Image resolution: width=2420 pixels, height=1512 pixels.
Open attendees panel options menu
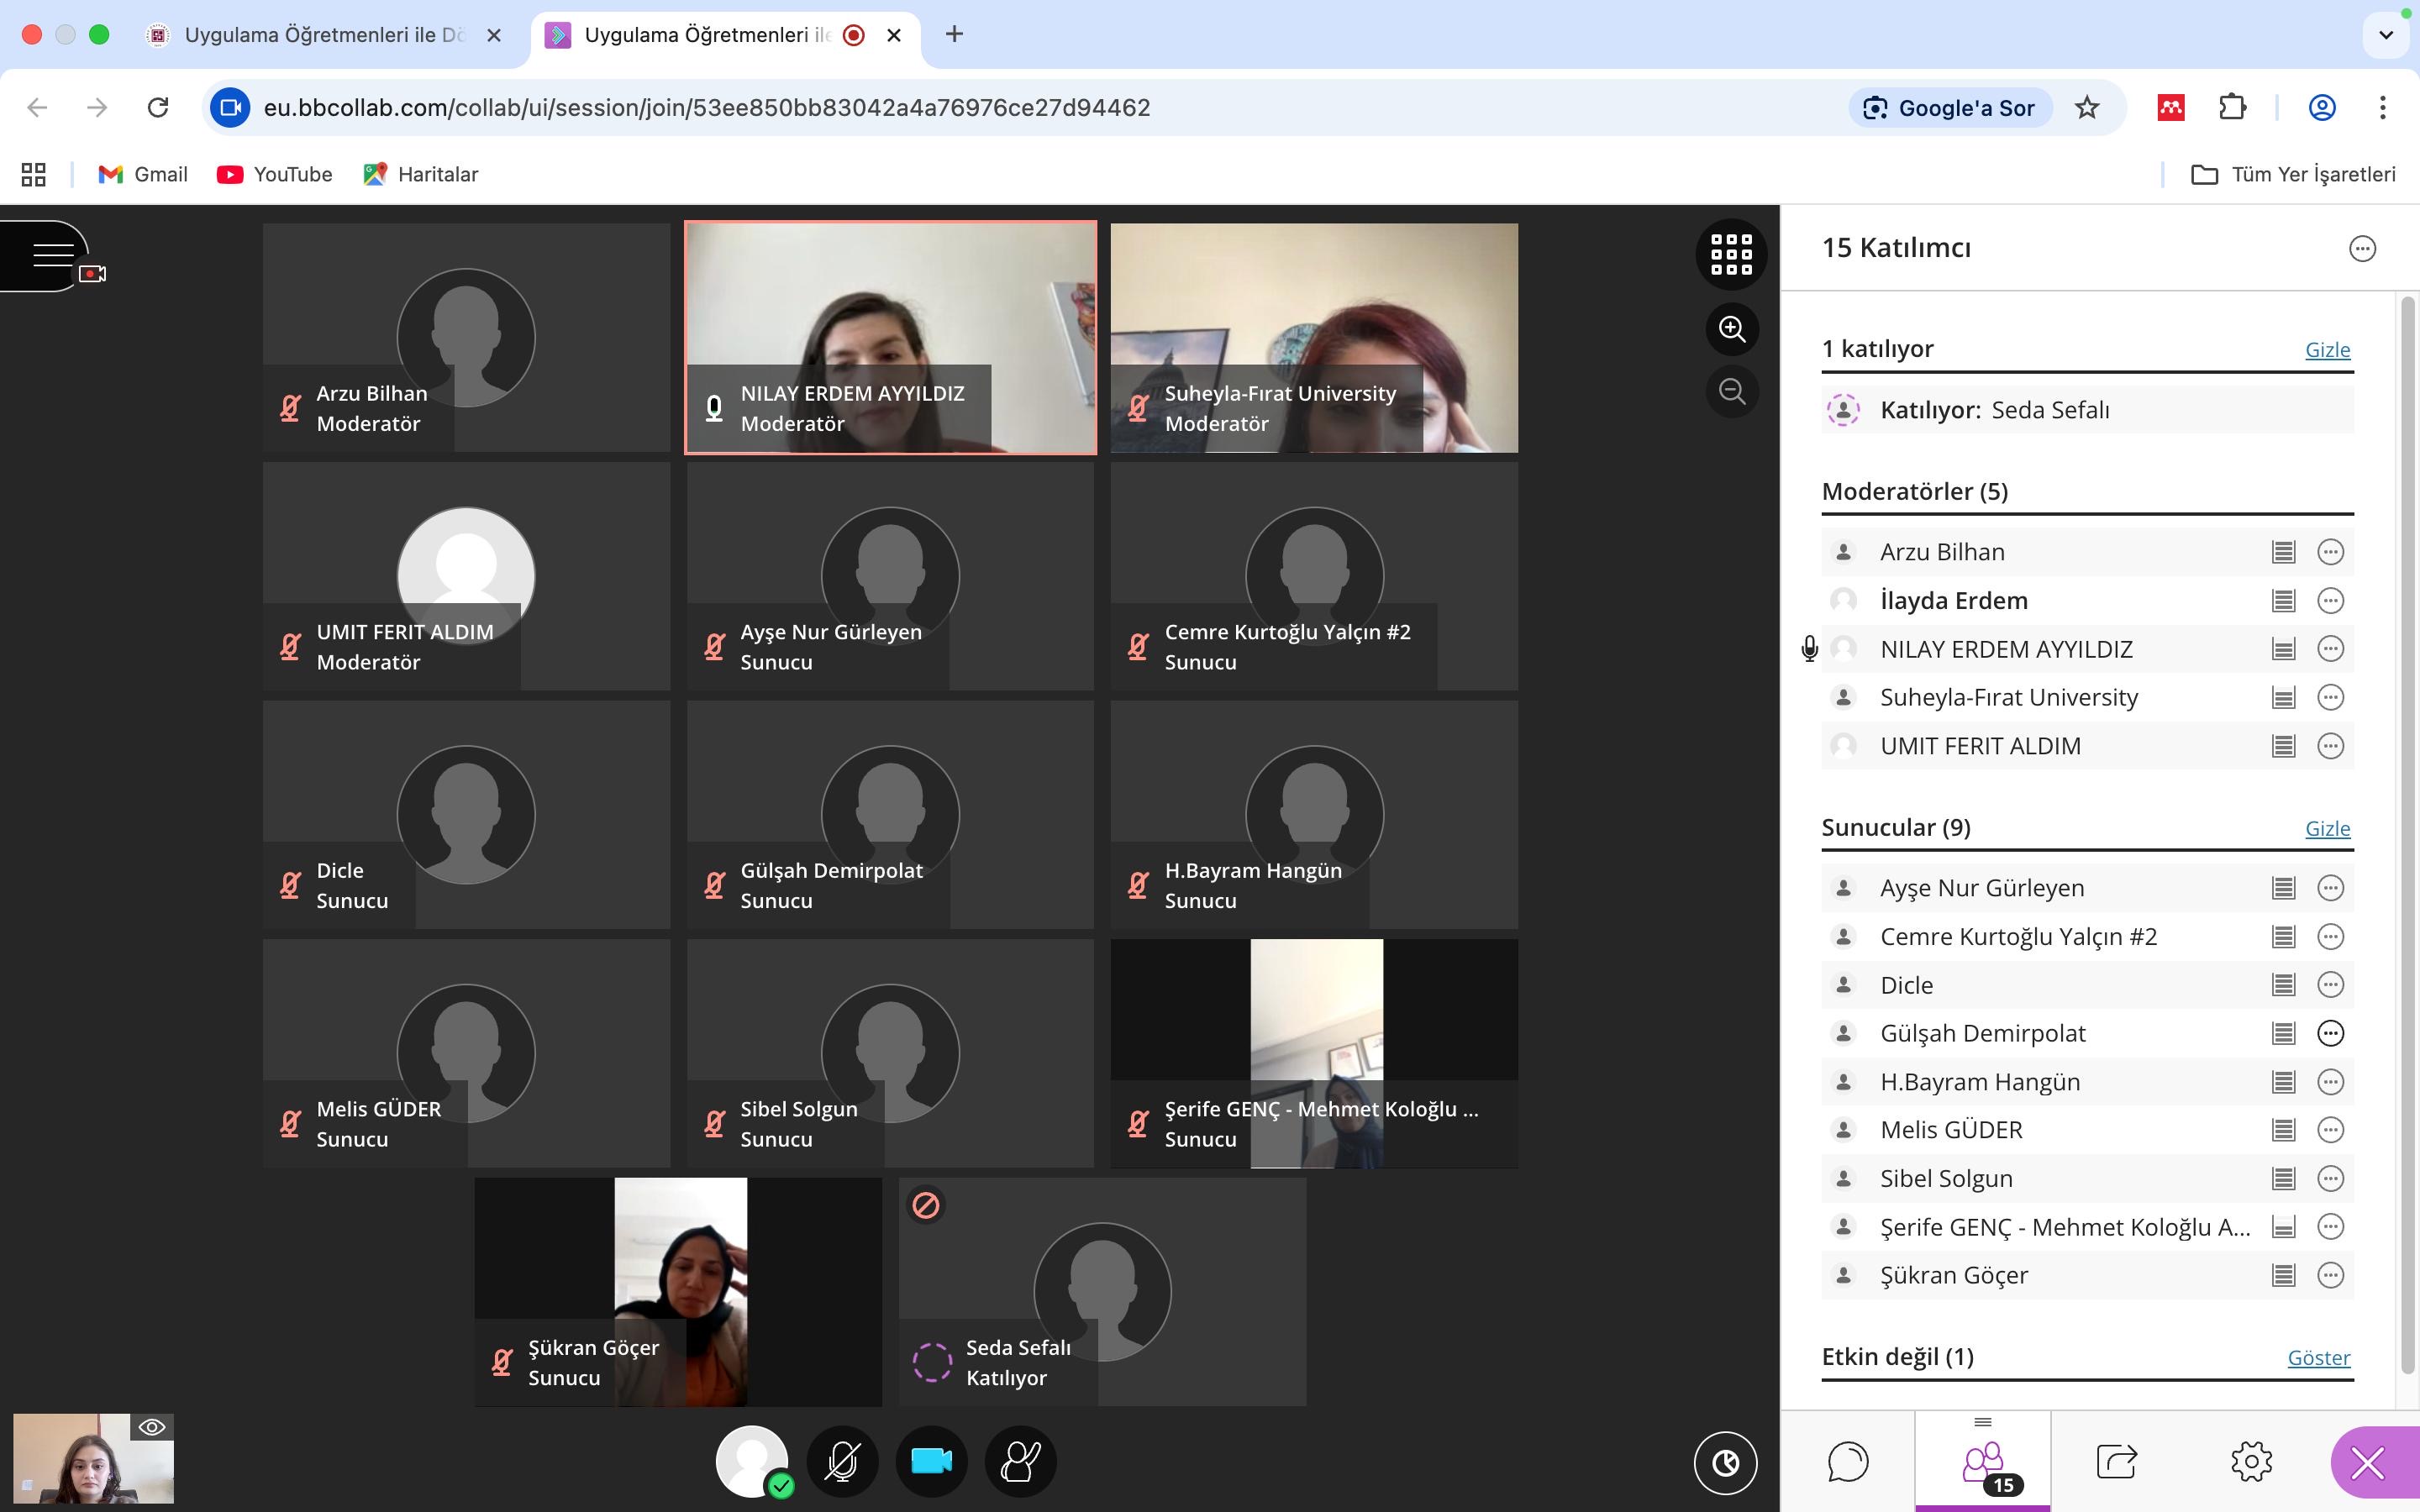coord(2362,248)
